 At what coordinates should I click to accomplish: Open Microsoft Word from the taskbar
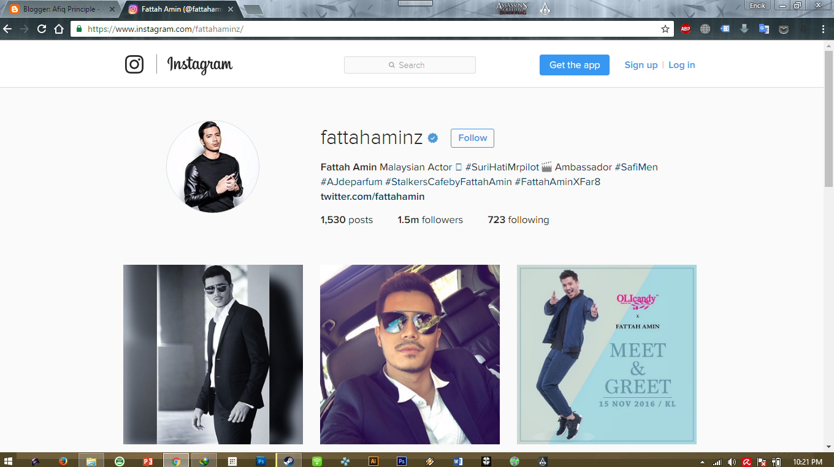pyautogui.click(x=458, y=461)
